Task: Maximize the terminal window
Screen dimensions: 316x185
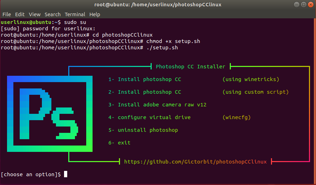Action: coord(303,5)
